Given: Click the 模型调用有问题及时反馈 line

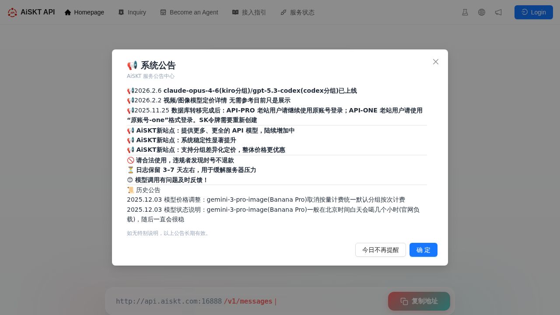Looking at the screenshot, I should [x=167, y=180].
